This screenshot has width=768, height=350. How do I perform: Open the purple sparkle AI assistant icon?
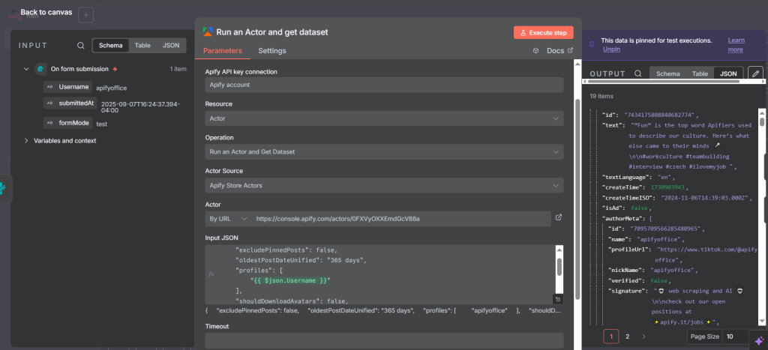[x=759, y=341]
